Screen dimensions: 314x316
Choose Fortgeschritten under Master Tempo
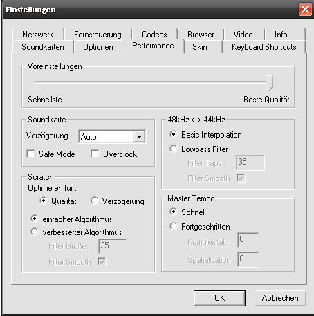click(174, 226)
